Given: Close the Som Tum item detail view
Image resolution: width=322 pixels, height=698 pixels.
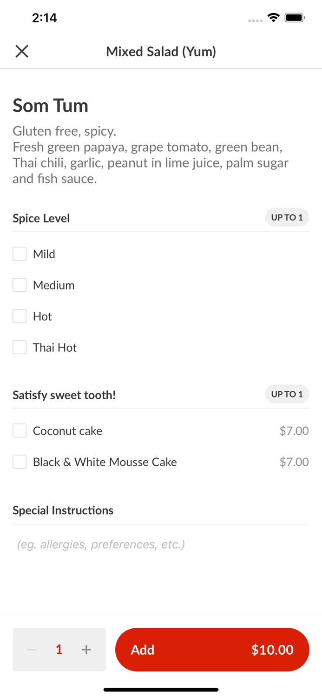Looking at the screenshot, I should pos(21,51).
